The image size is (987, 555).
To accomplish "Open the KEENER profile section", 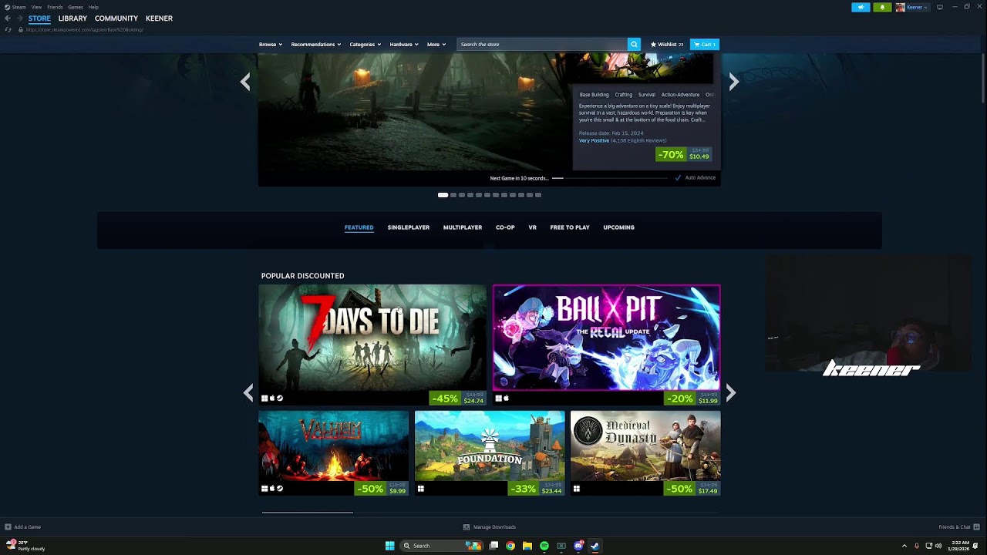I will (159, 18).
